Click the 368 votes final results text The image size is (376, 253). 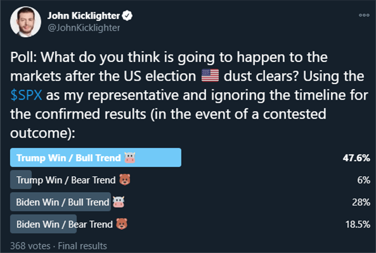[x=59, y=246]
